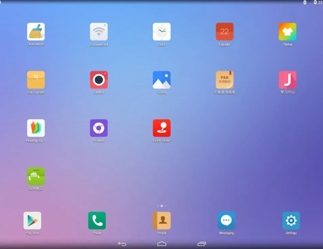Open the People contacts app

click(162, 221)
